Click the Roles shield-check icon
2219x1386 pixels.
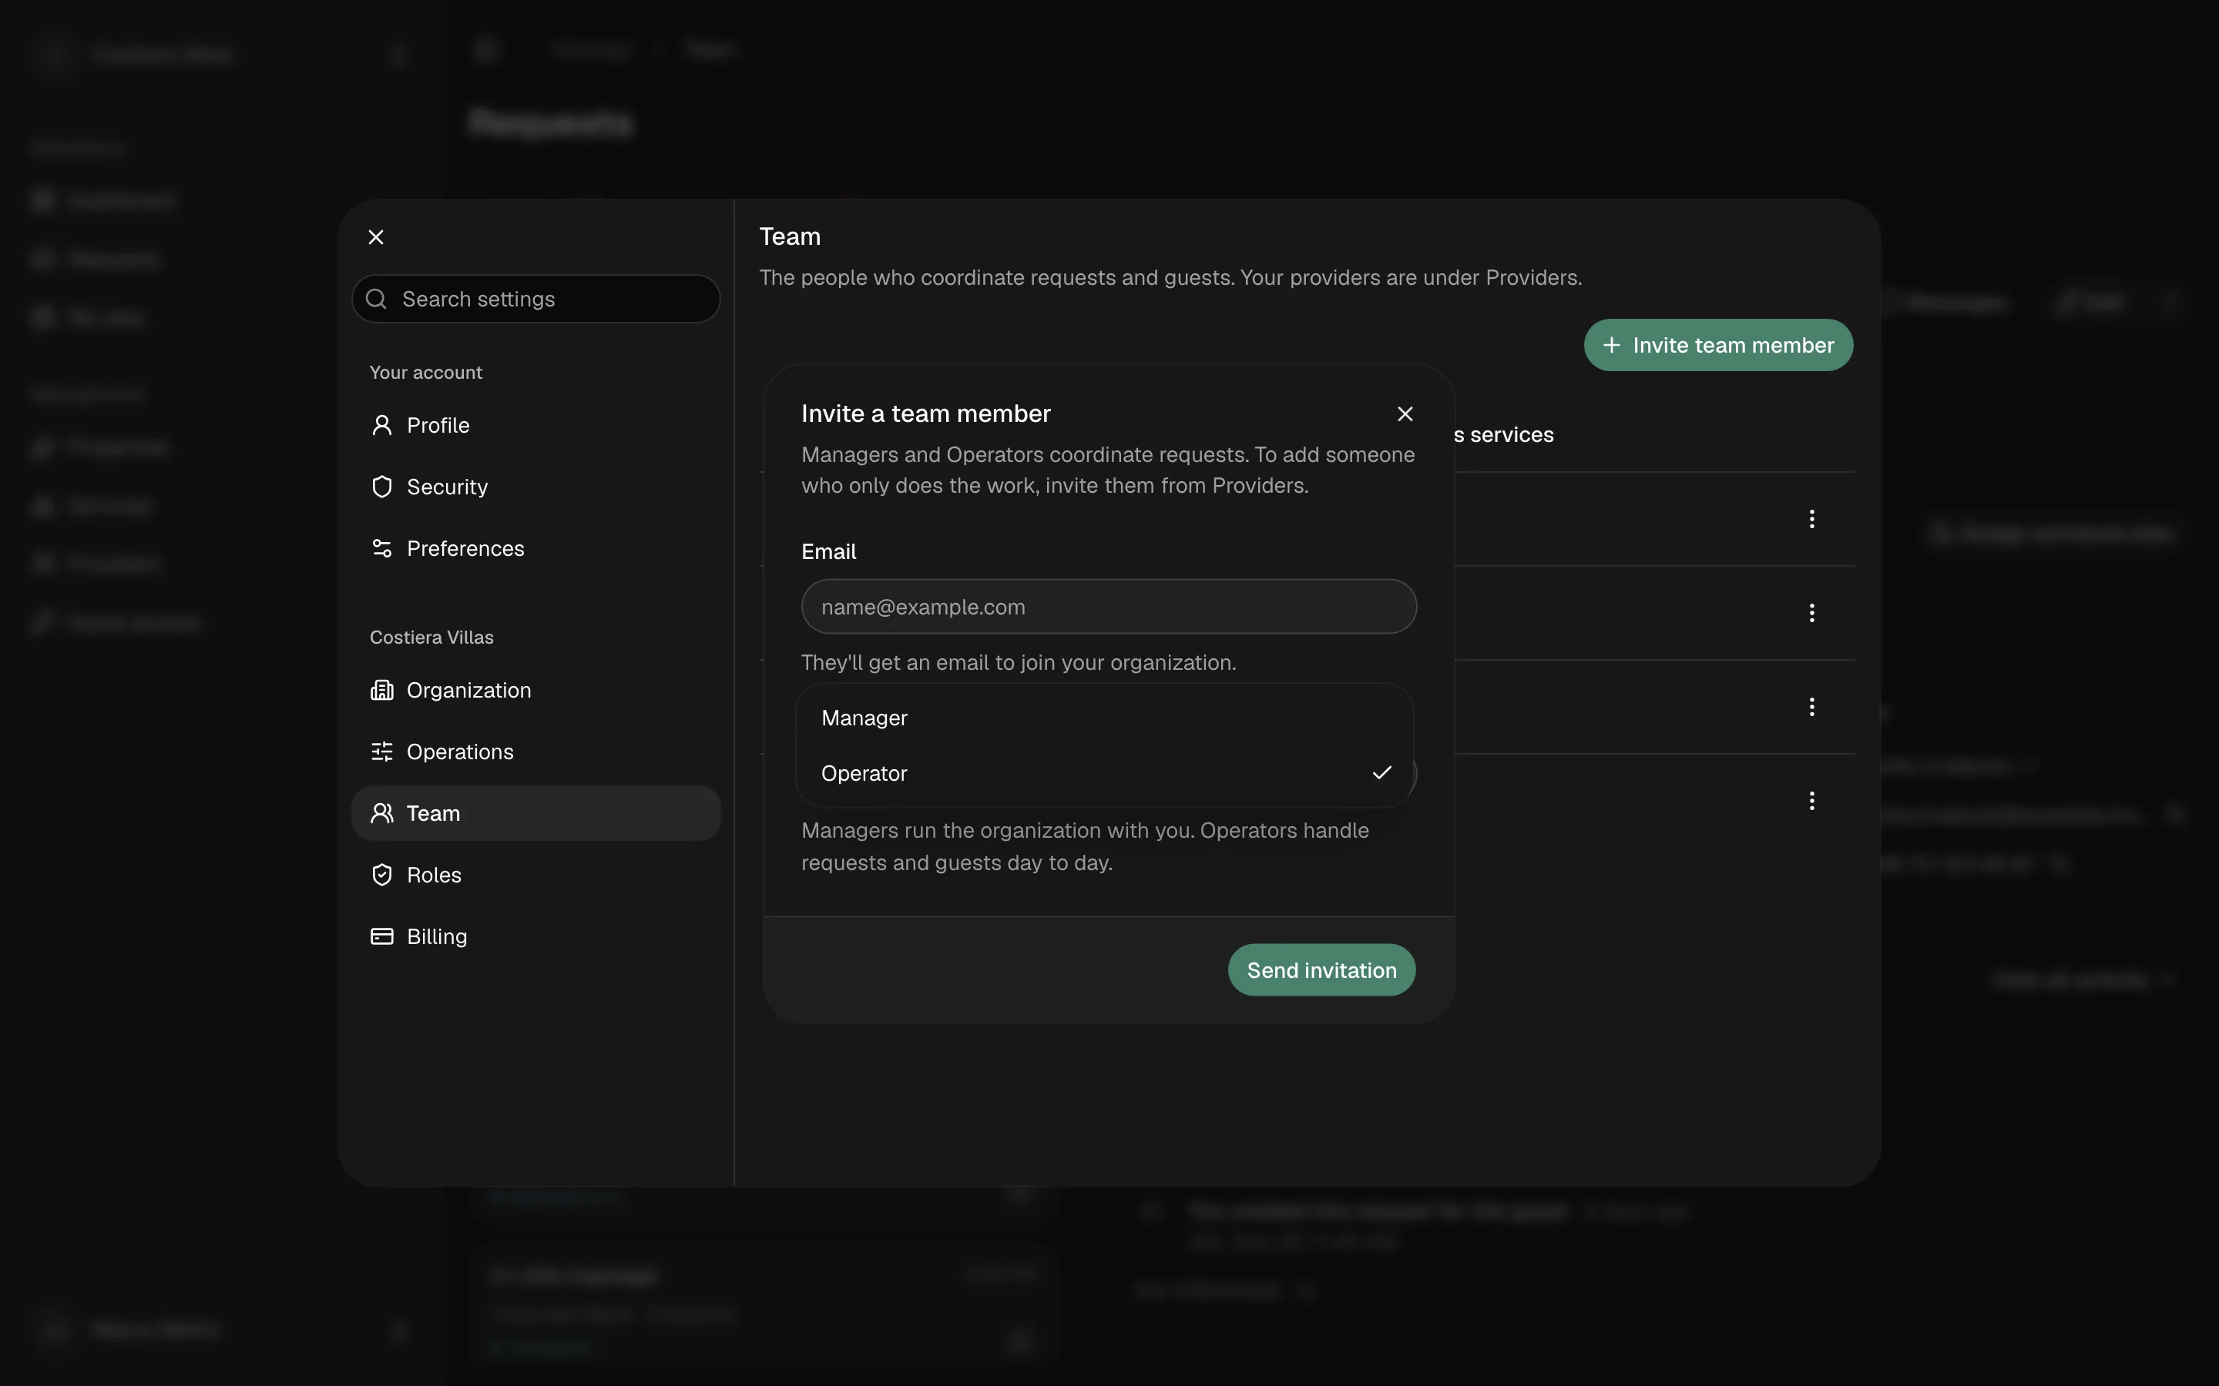[x=381, y=875]
